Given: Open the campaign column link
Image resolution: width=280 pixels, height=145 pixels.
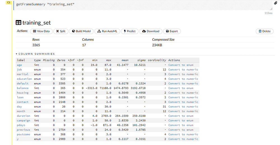Looking at the screenshot, I should point(24,121).
